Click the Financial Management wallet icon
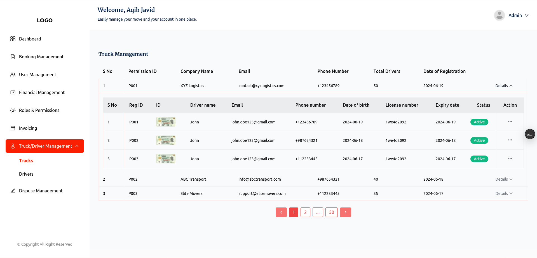The width and height of the screenshot is (537, 258). 13,92
